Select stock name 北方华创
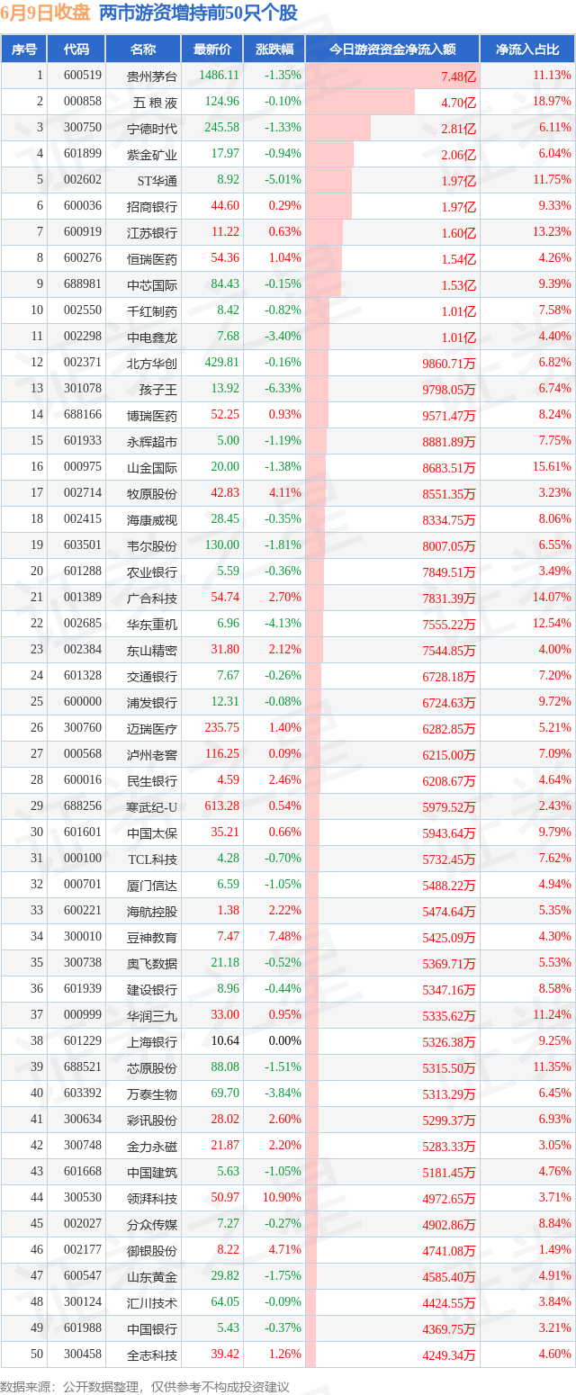This screenshot has height=1395, width=576. coord(152,364)
